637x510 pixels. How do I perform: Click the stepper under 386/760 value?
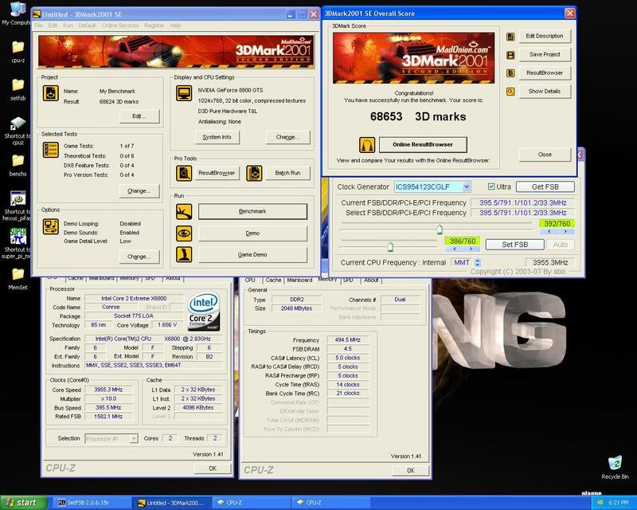(x=463, y=249)
